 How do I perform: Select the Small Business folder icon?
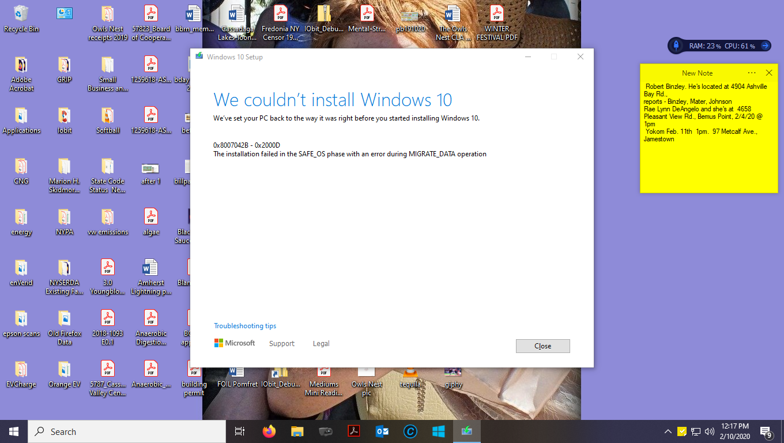108,74
